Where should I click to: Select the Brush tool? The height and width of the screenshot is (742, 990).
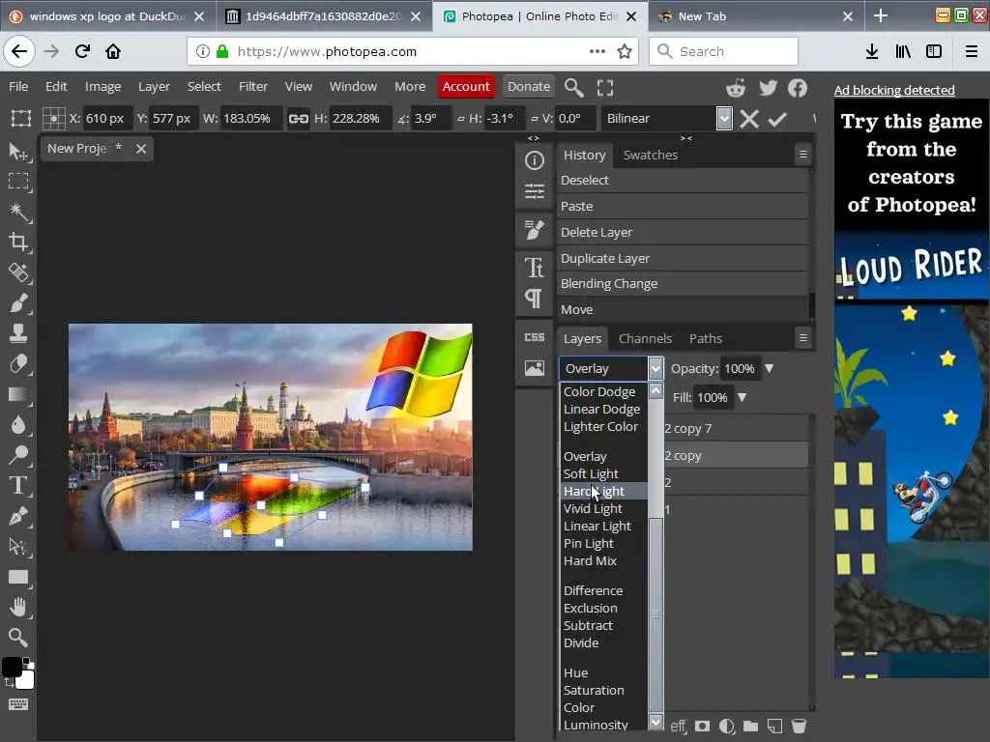18,302
